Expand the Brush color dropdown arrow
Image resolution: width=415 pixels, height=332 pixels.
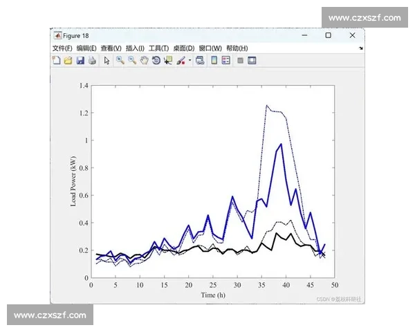point(190,60)
